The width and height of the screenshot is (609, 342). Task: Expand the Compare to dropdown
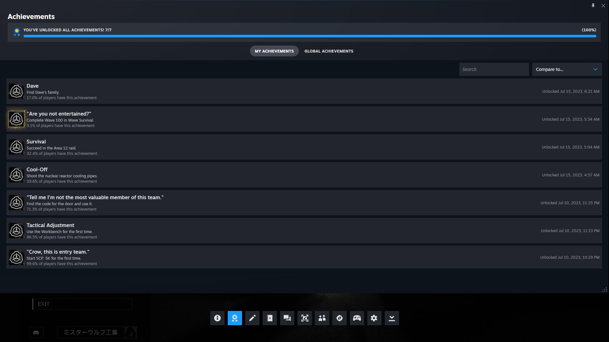point(566,69)
